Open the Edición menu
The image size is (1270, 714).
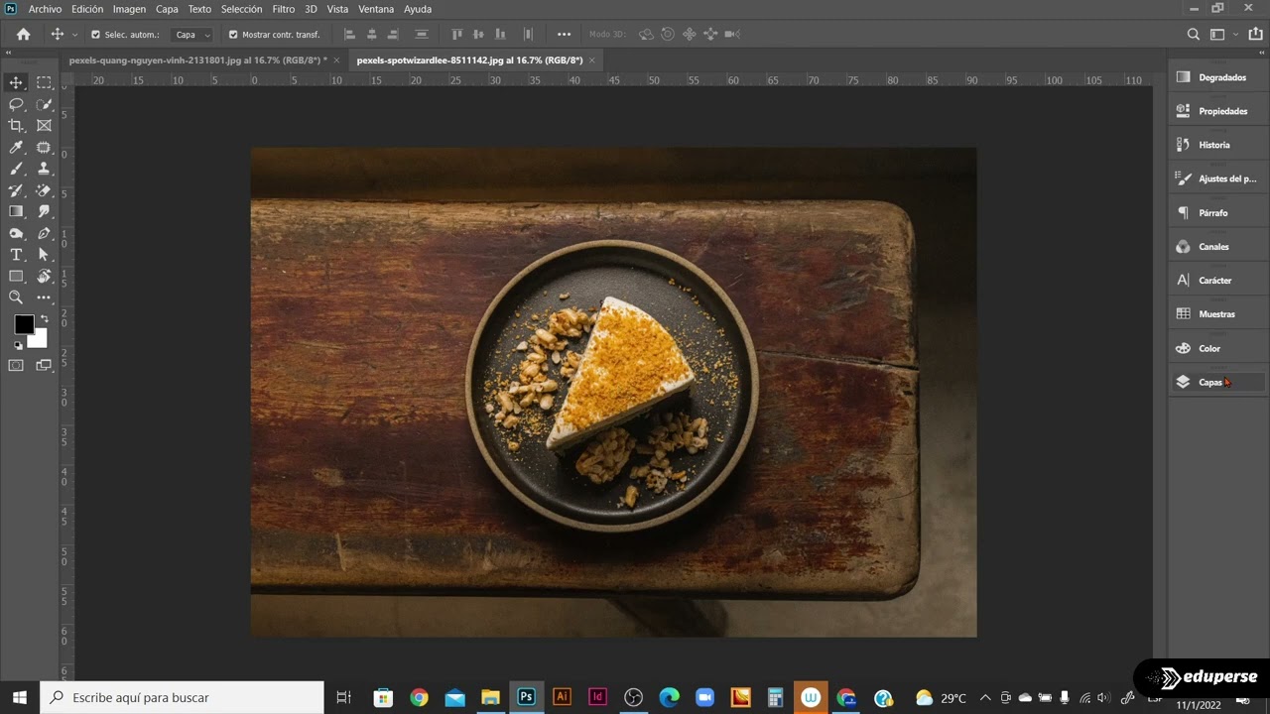point(87,9)
